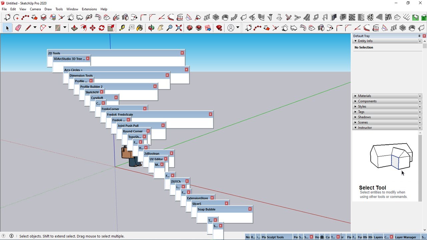
Task: Close the FredoCorner toolbar
Action: tap(145, 109)
